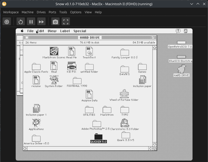
Task: Click the HARD DRIVE window close box
Action: coord(27,37)
